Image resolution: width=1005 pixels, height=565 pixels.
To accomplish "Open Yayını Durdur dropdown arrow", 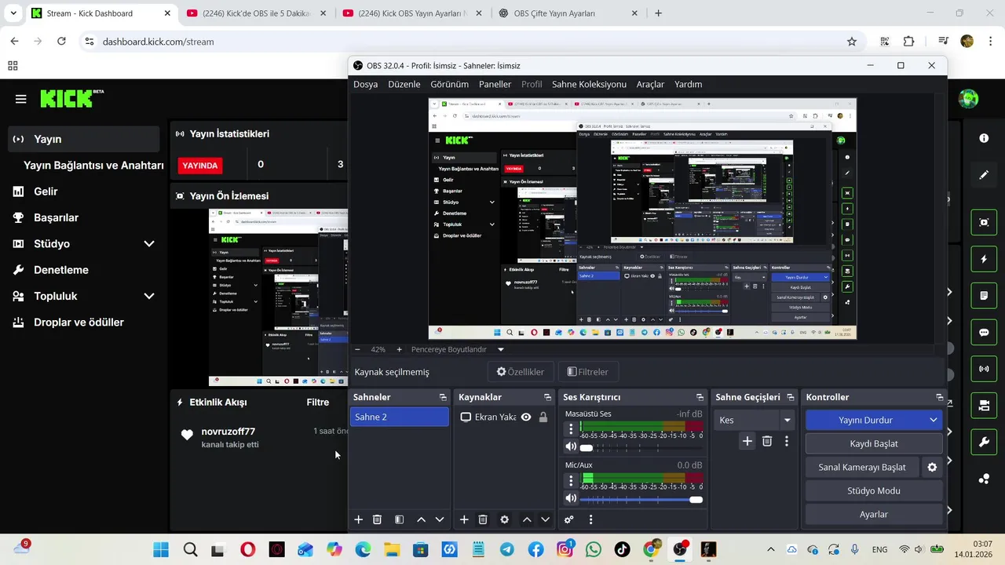I will pos(934,420).
